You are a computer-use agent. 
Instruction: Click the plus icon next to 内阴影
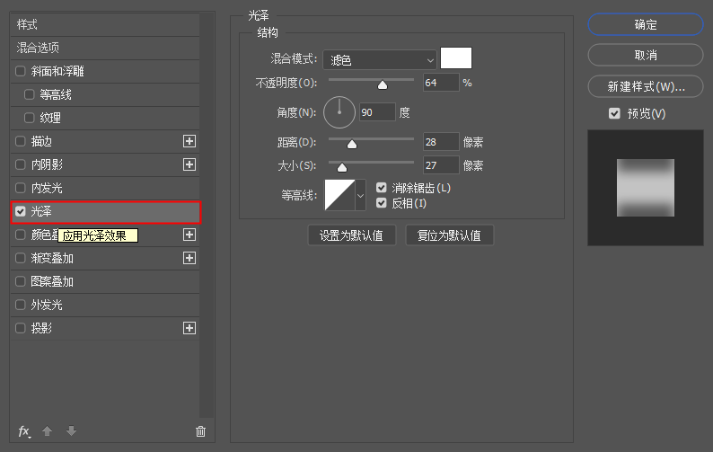pos(189,164)
